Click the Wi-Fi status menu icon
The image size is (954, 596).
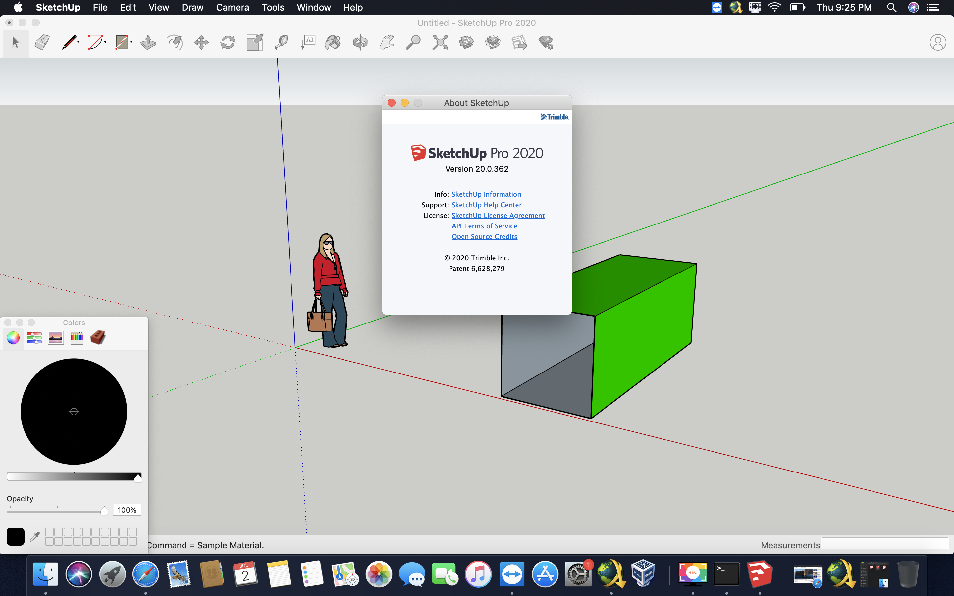(775, 7)
